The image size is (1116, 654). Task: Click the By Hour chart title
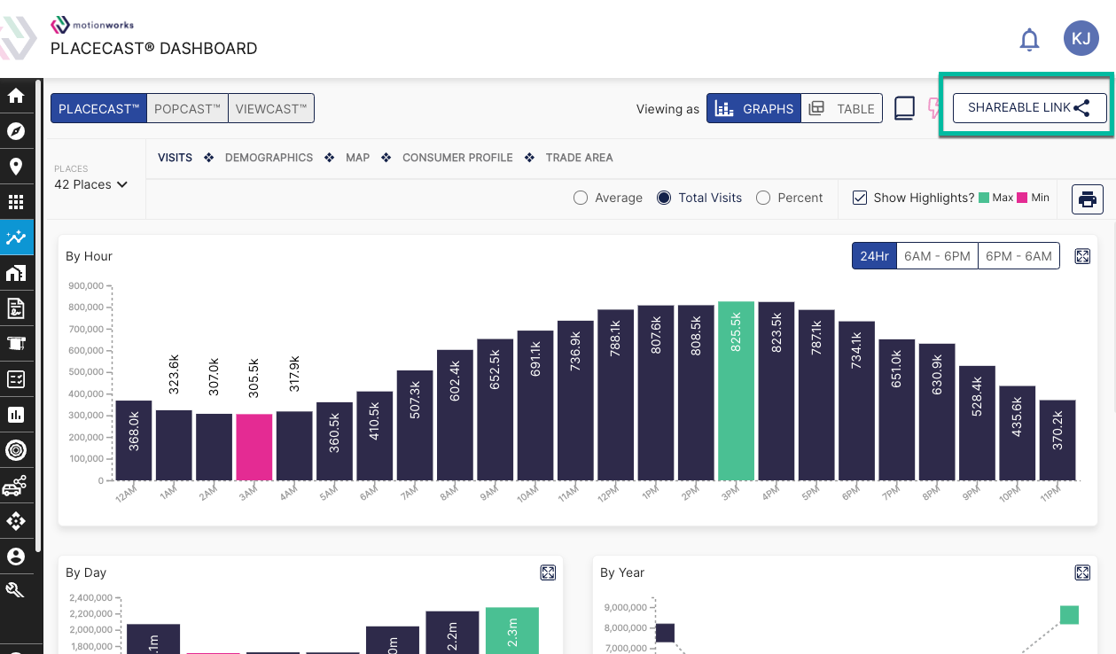pyautogui.click(x=89, y=256)
